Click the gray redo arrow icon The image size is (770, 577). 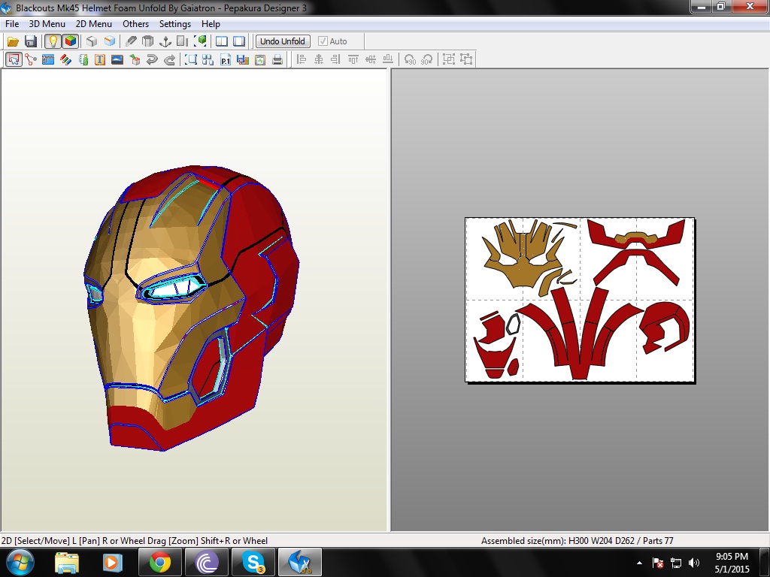tap(169, 60)
